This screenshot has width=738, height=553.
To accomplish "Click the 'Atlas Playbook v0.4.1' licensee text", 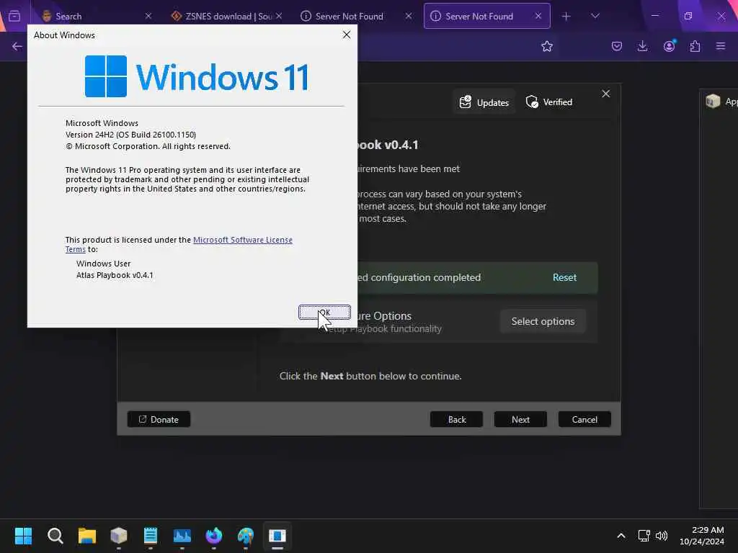I will coord(115,275).
